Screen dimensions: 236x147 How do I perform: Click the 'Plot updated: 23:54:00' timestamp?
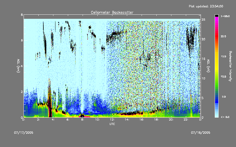point(206,6)
